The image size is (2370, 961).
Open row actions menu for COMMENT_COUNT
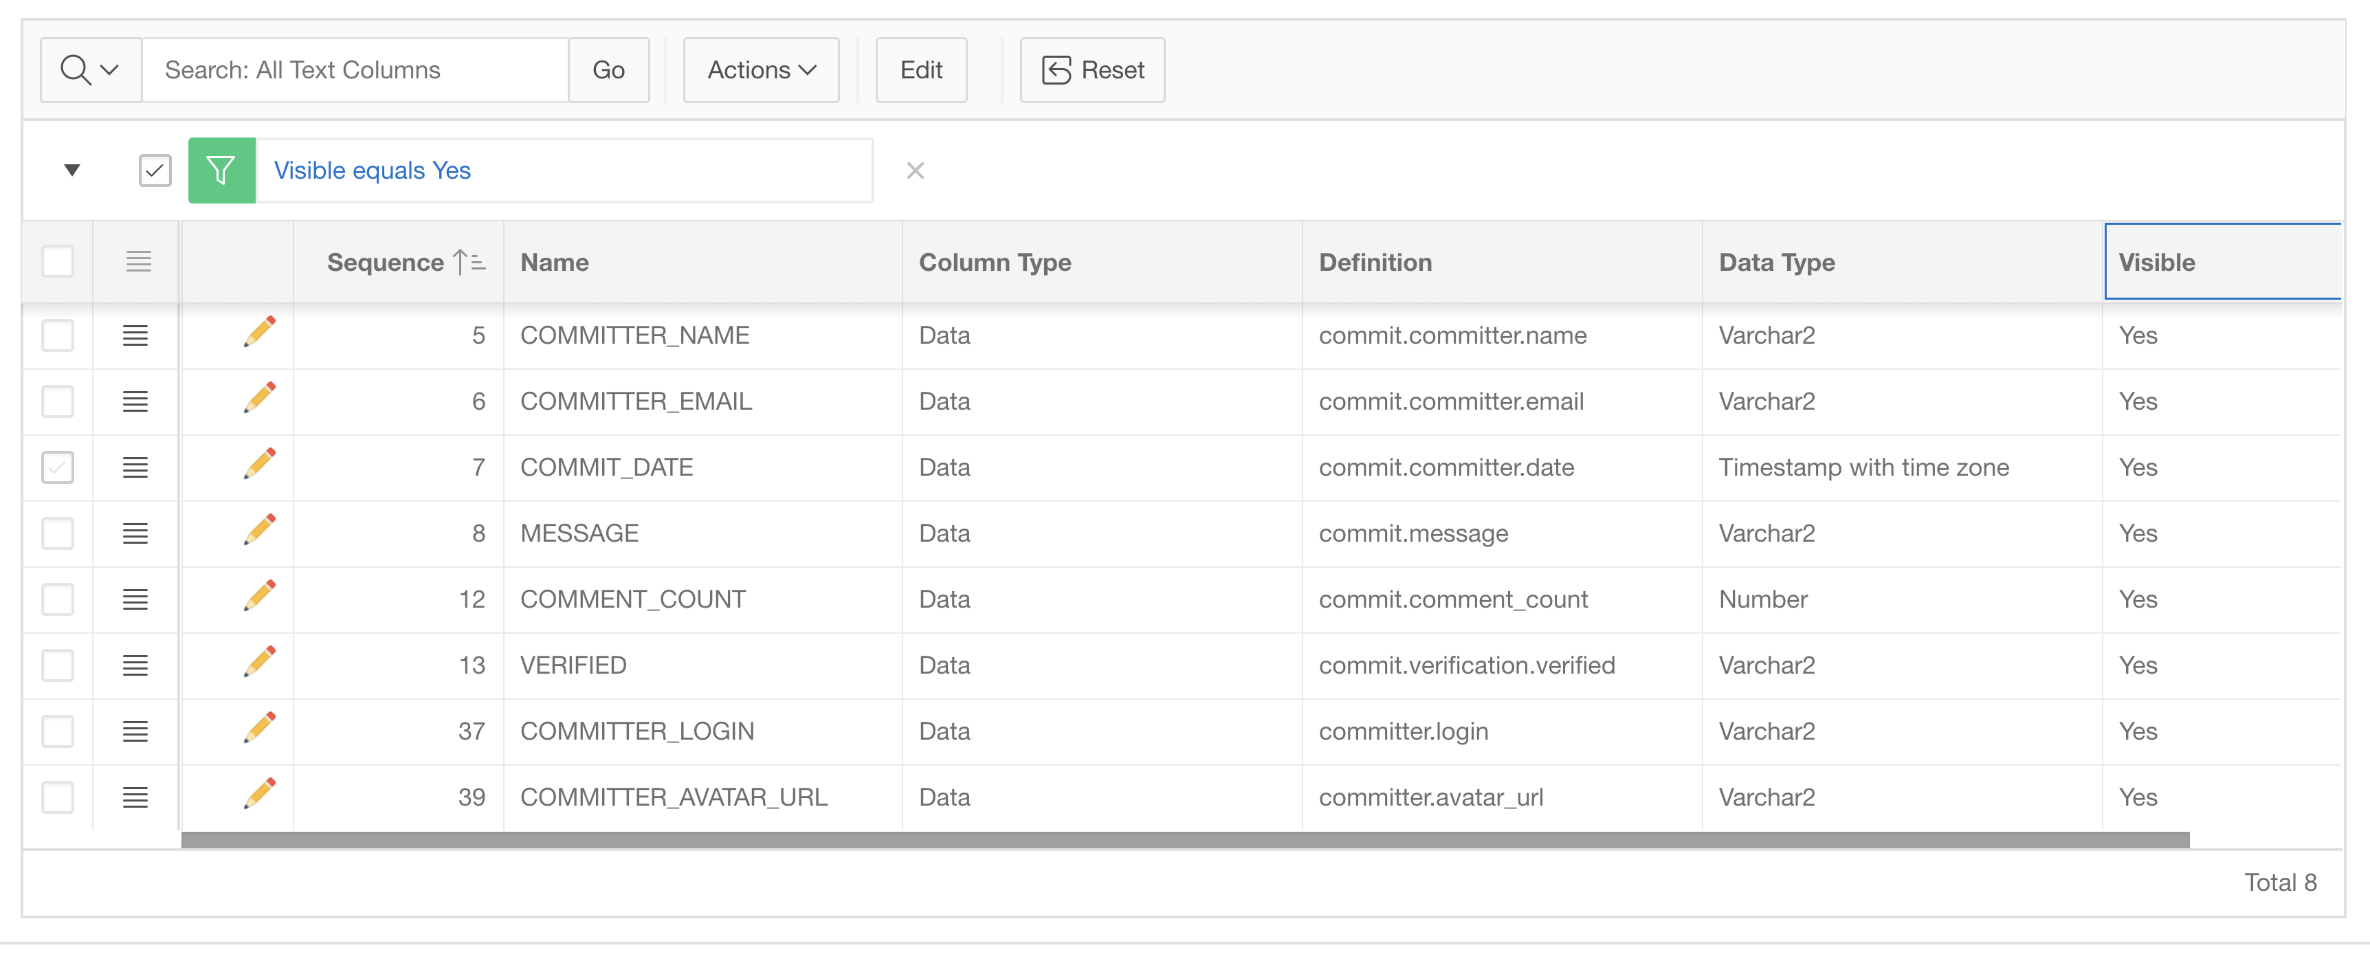pyautogui.click(x=135, y=599)
